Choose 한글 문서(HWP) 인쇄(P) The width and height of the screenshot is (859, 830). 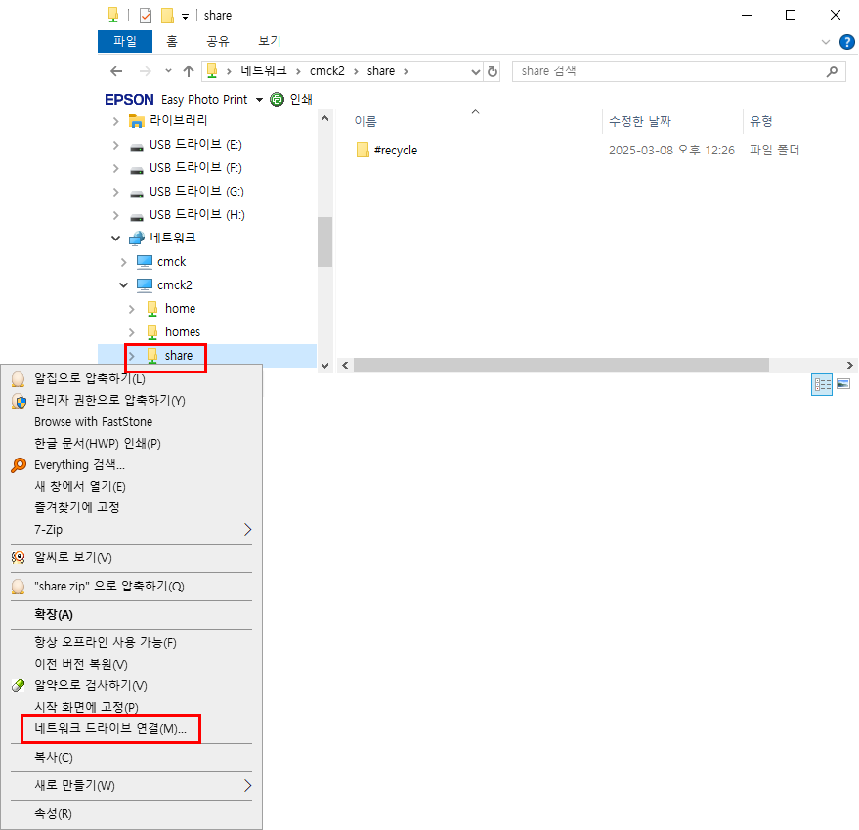[132, 444]
